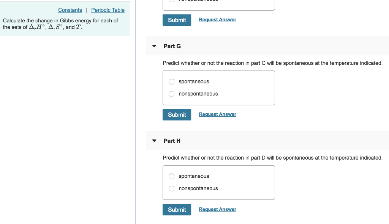Submit the topmost visible answer
Screen dimensions: 389x224
tap(177, 20)
